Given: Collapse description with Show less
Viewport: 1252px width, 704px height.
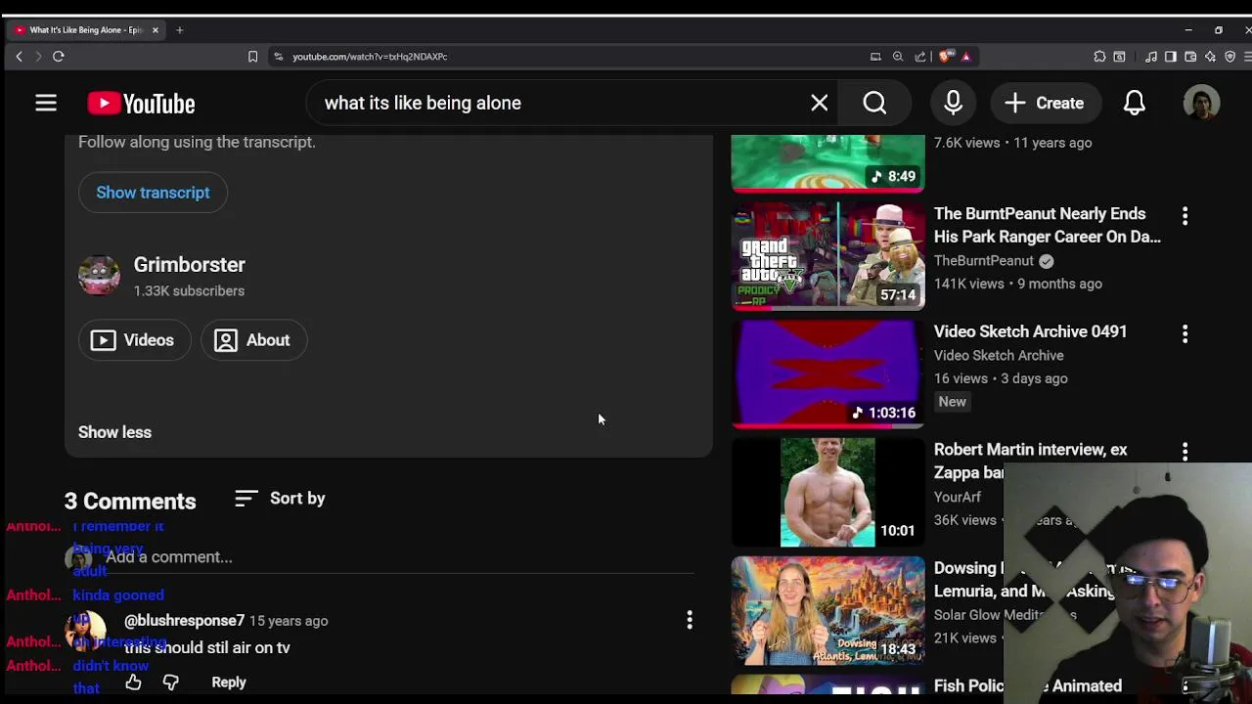Looking at the screenshot, I should pyautogui.click(x=114, y=432).
